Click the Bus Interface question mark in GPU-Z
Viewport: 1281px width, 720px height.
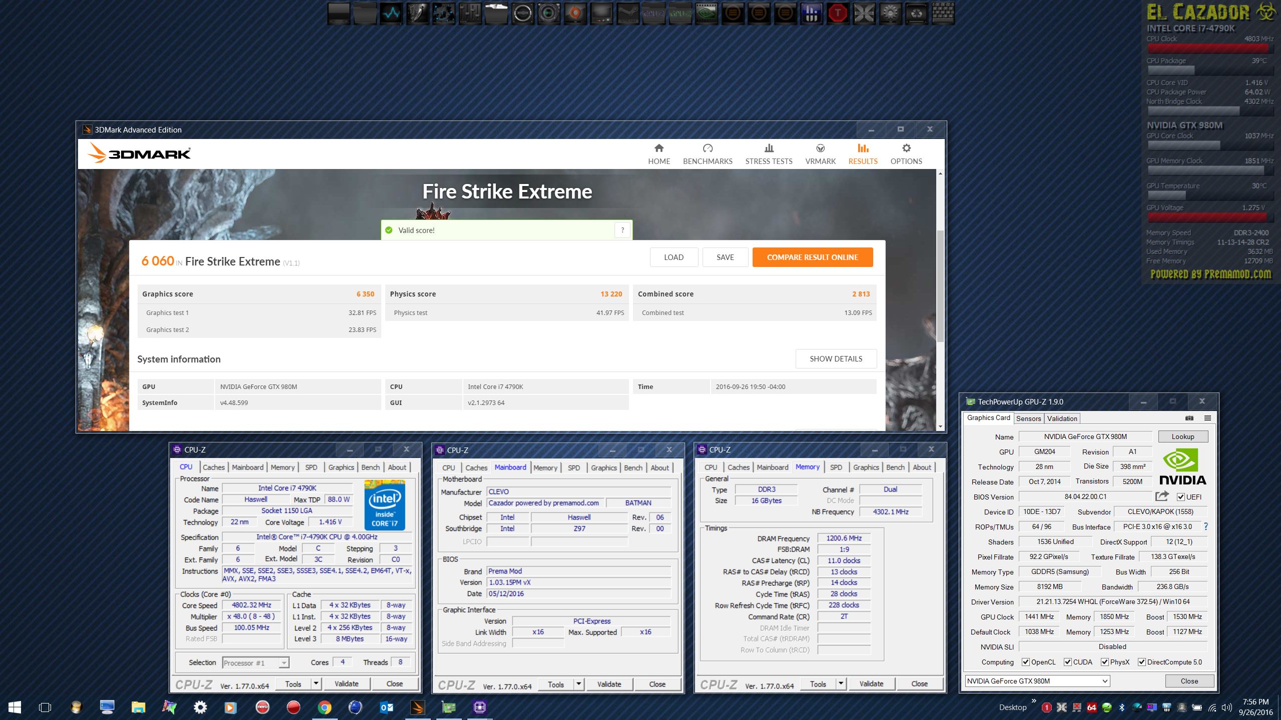click(1205, 526)
